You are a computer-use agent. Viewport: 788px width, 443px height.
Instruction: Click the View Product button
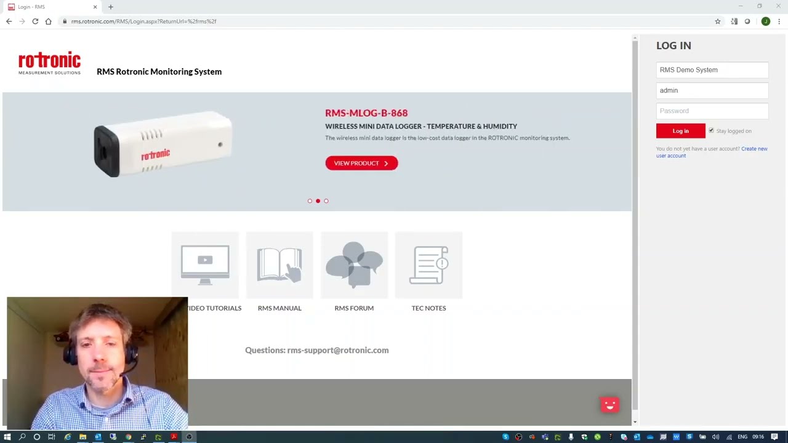tap(361, 163)
